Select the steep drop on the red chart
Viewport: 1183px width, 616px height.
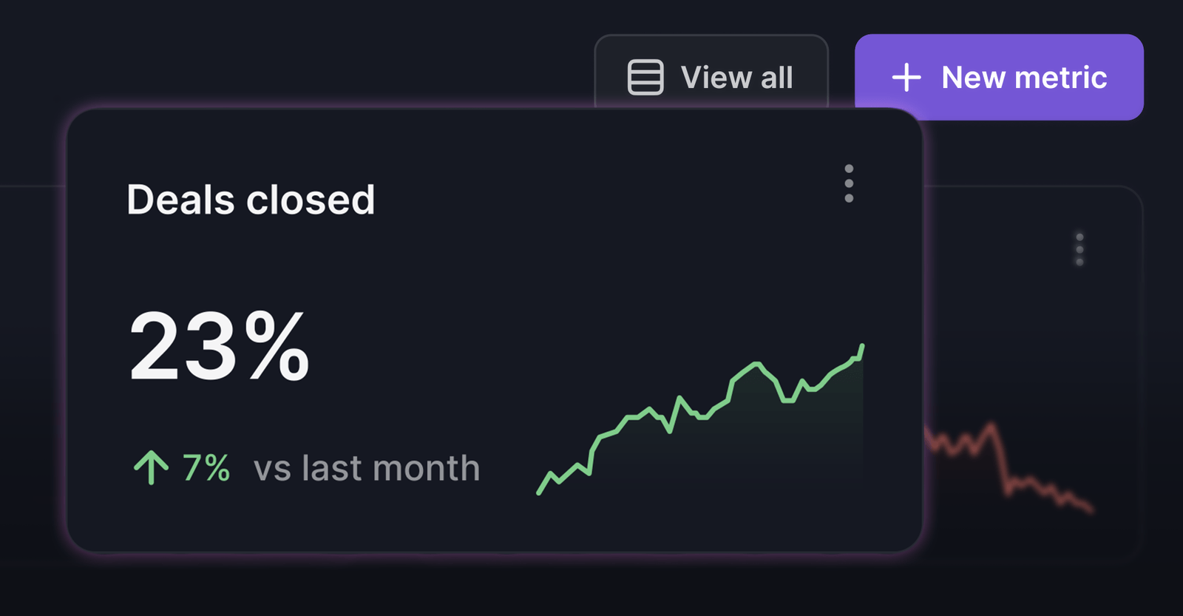click(x=1000, y=458)
